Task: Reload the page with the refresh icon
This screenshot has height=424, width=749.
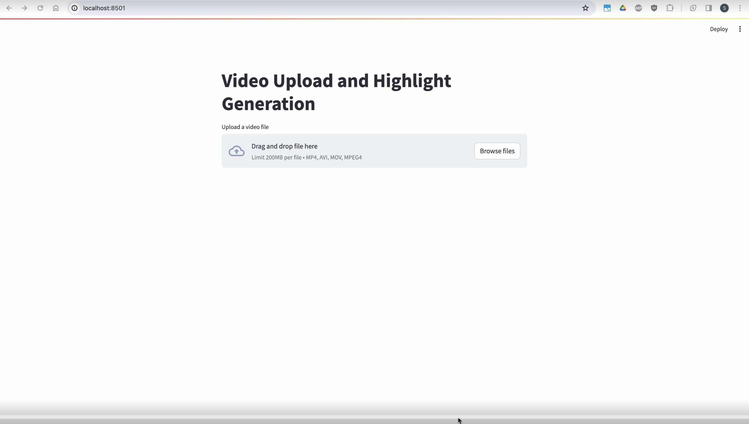Action: tap(40, 8)
